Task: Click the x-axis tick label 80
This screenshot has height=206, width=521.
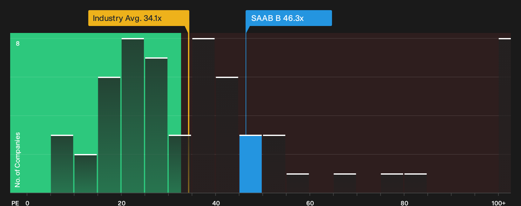Action: pos(404,203)
